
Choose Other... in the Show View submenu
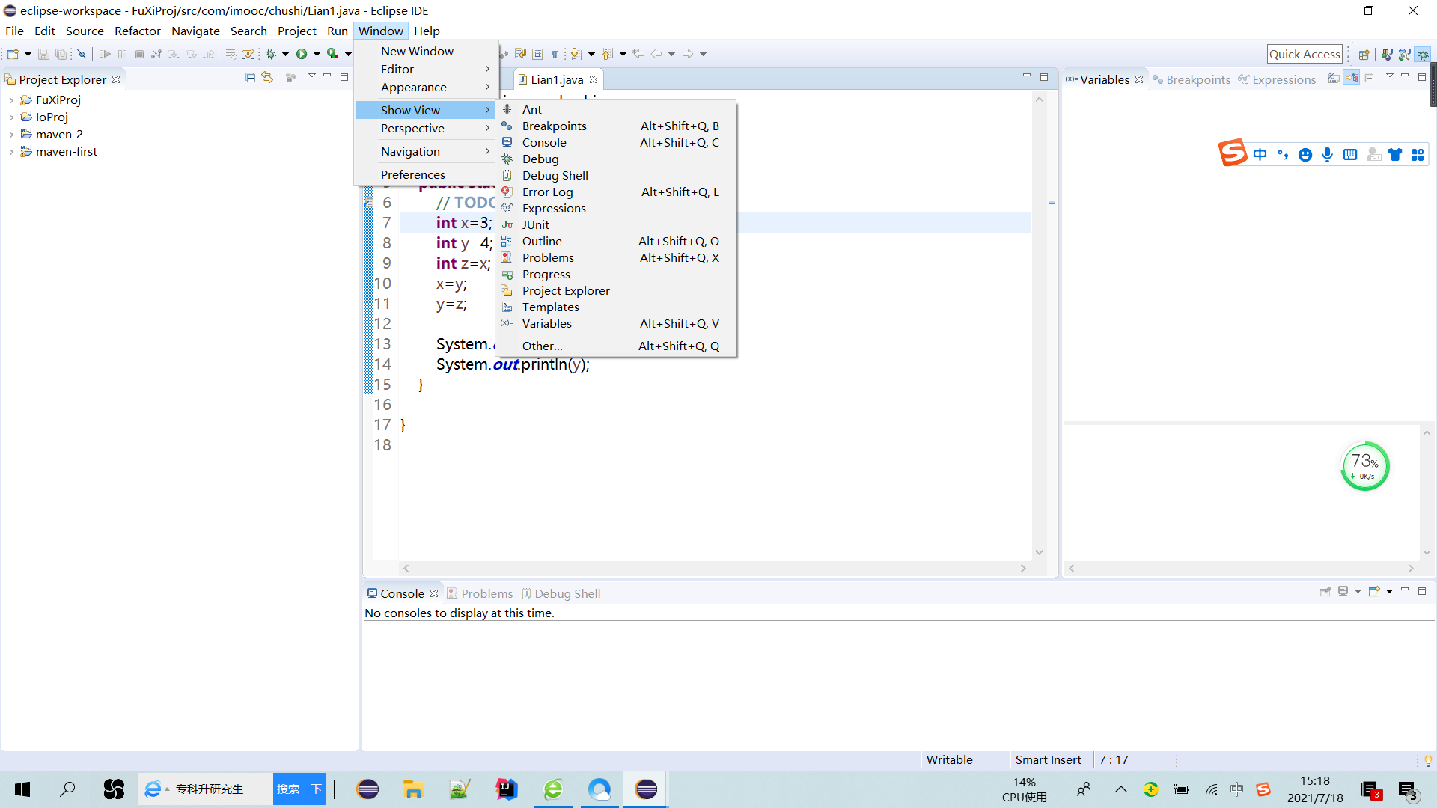click(x=542, y=346)
